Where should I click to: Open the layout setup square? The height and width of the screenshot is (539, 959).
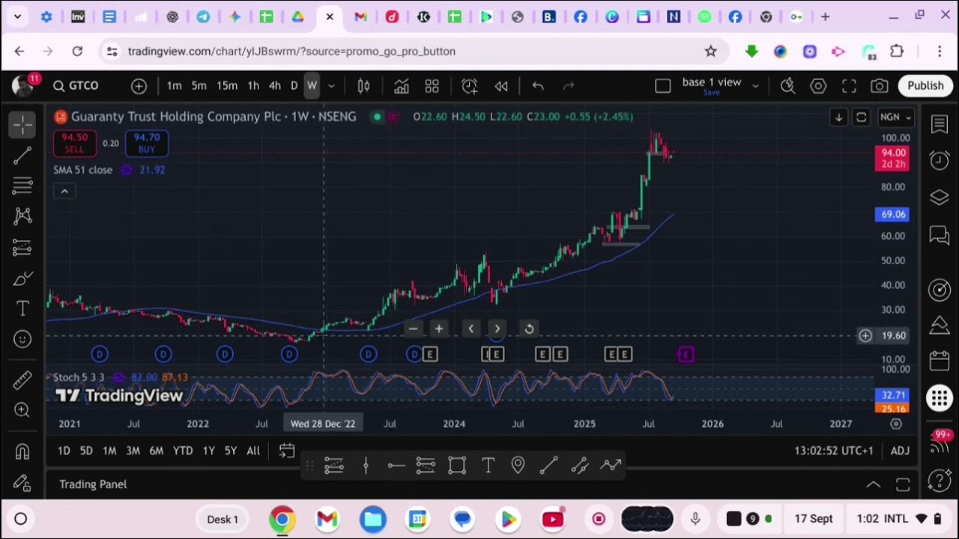pyautogui.click(x=662, y=86)
